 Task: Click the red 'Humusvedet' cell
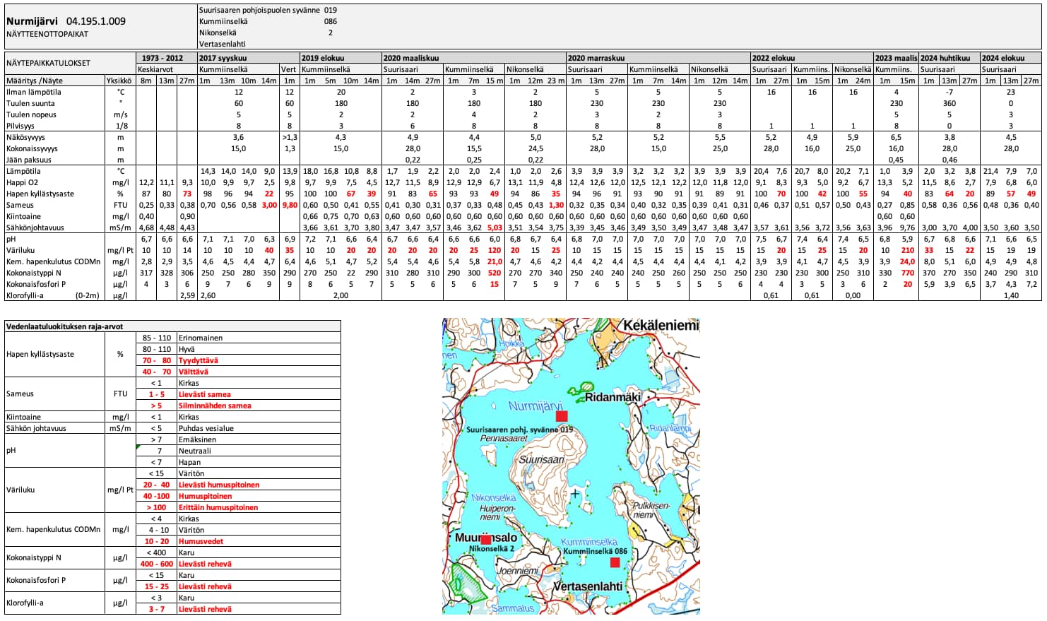coord(201,541)
